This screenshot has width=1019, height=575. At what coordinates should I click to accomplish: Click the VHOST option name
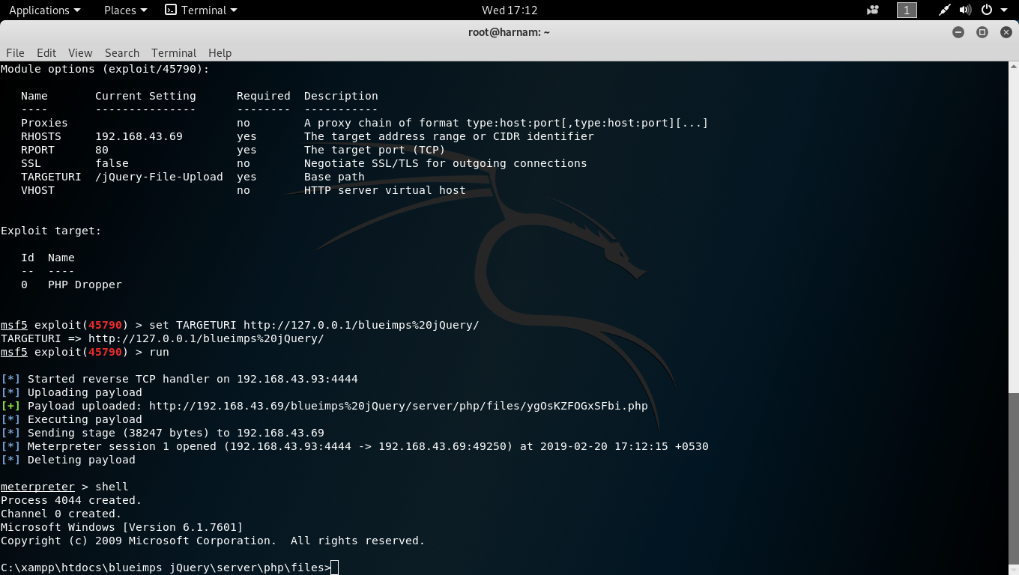pos(37,190)
